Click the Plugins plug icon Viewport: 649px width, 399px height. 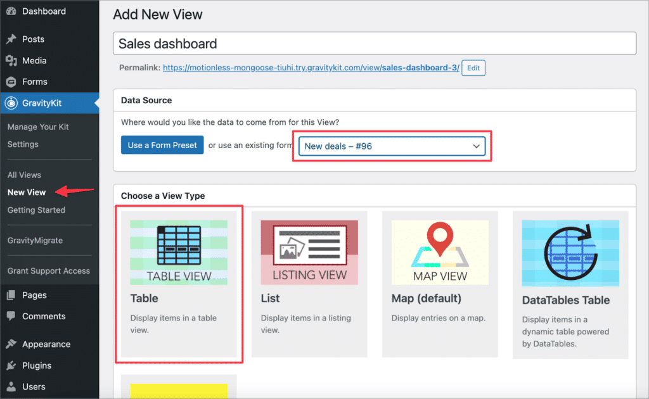click(11, 365)
